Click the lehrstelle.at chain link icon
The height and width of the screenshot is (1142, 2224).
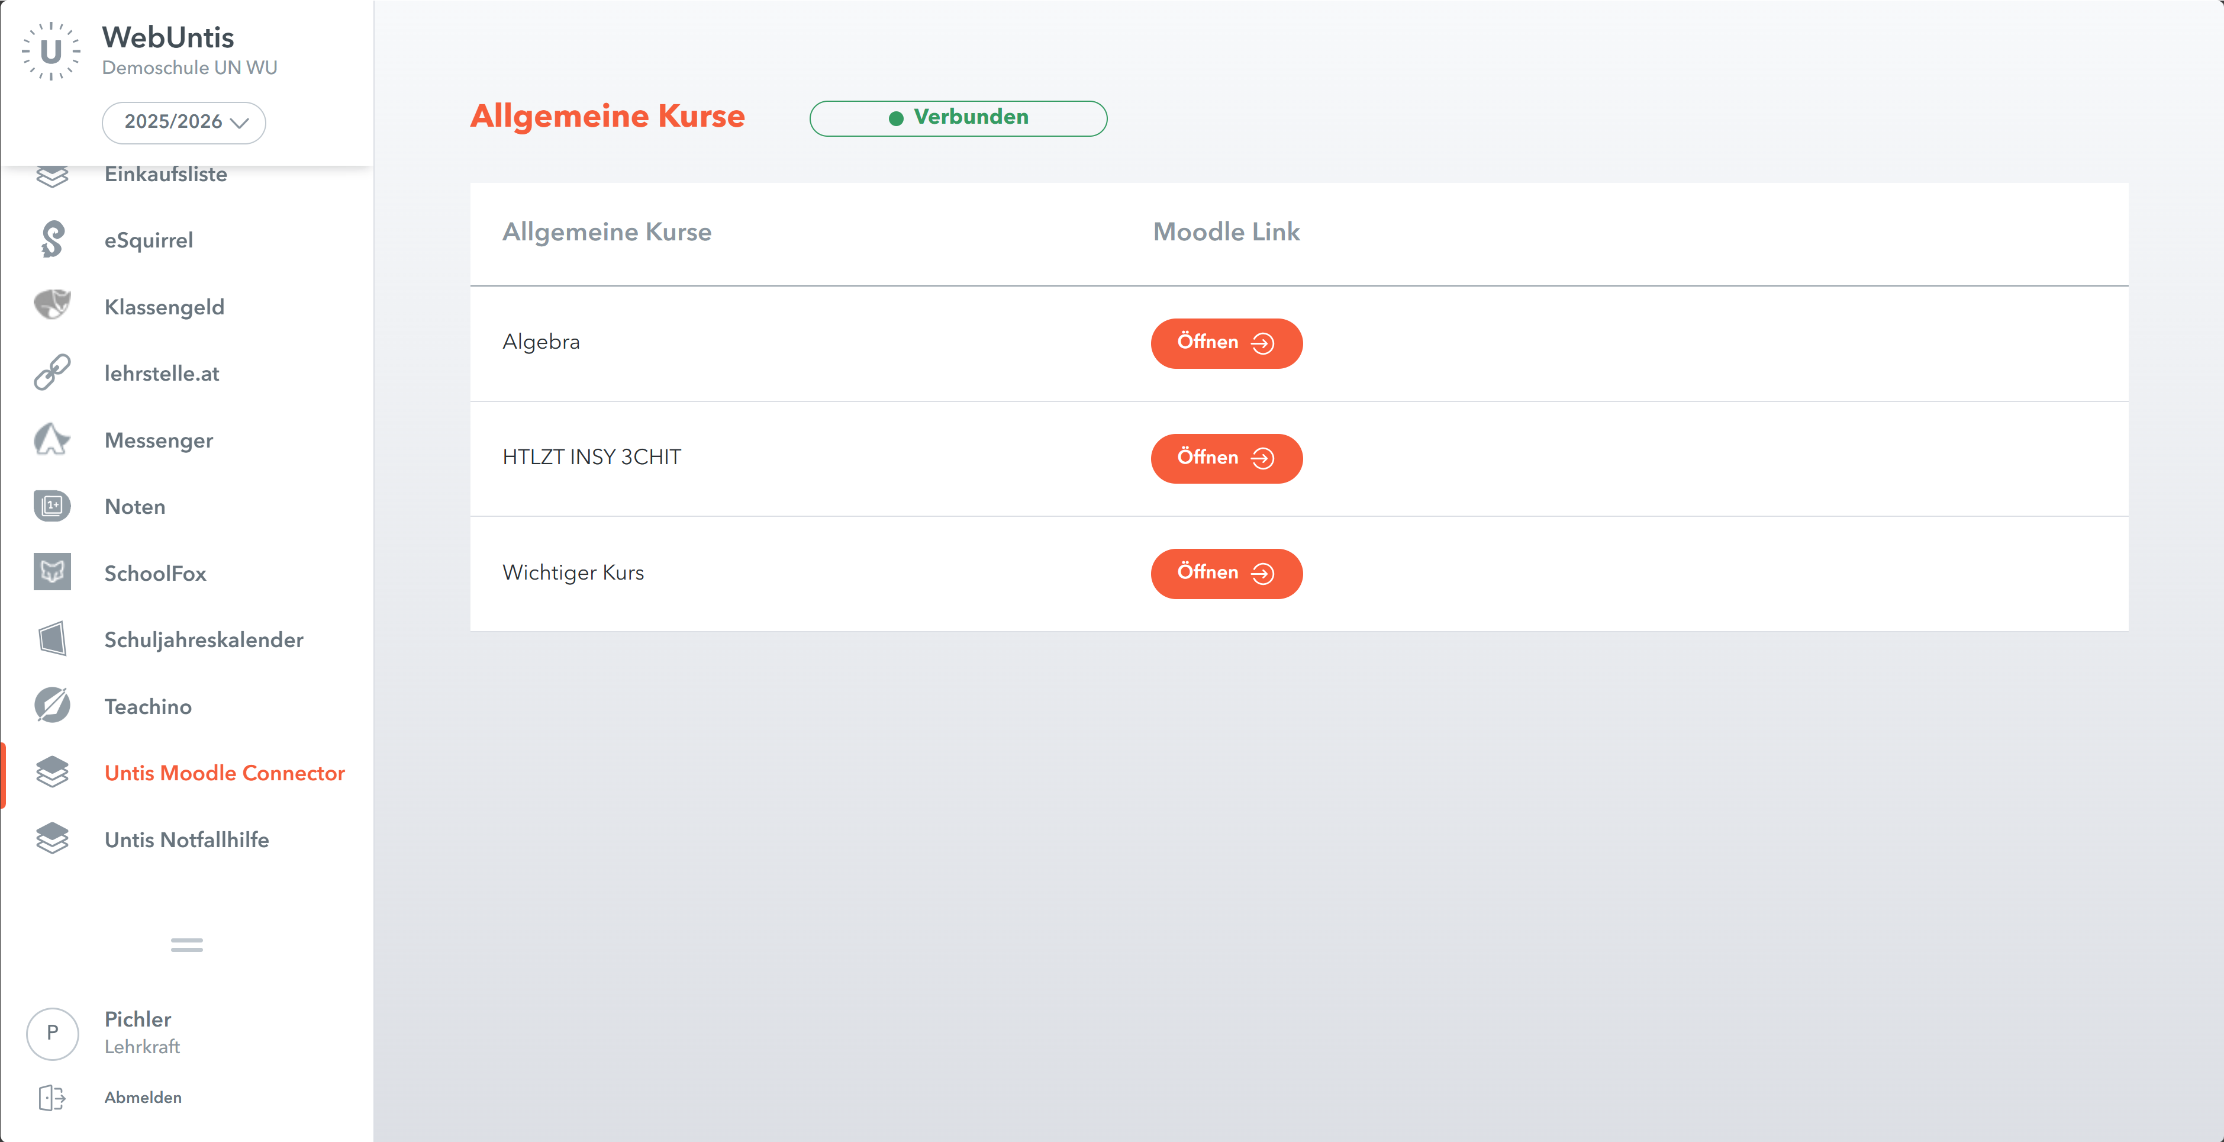pyautogui.click(x=52, y=372)
